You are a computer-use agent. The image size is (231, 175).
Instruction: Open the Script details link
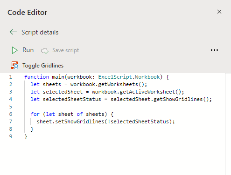pyautogui.click(x=40, y=33)
